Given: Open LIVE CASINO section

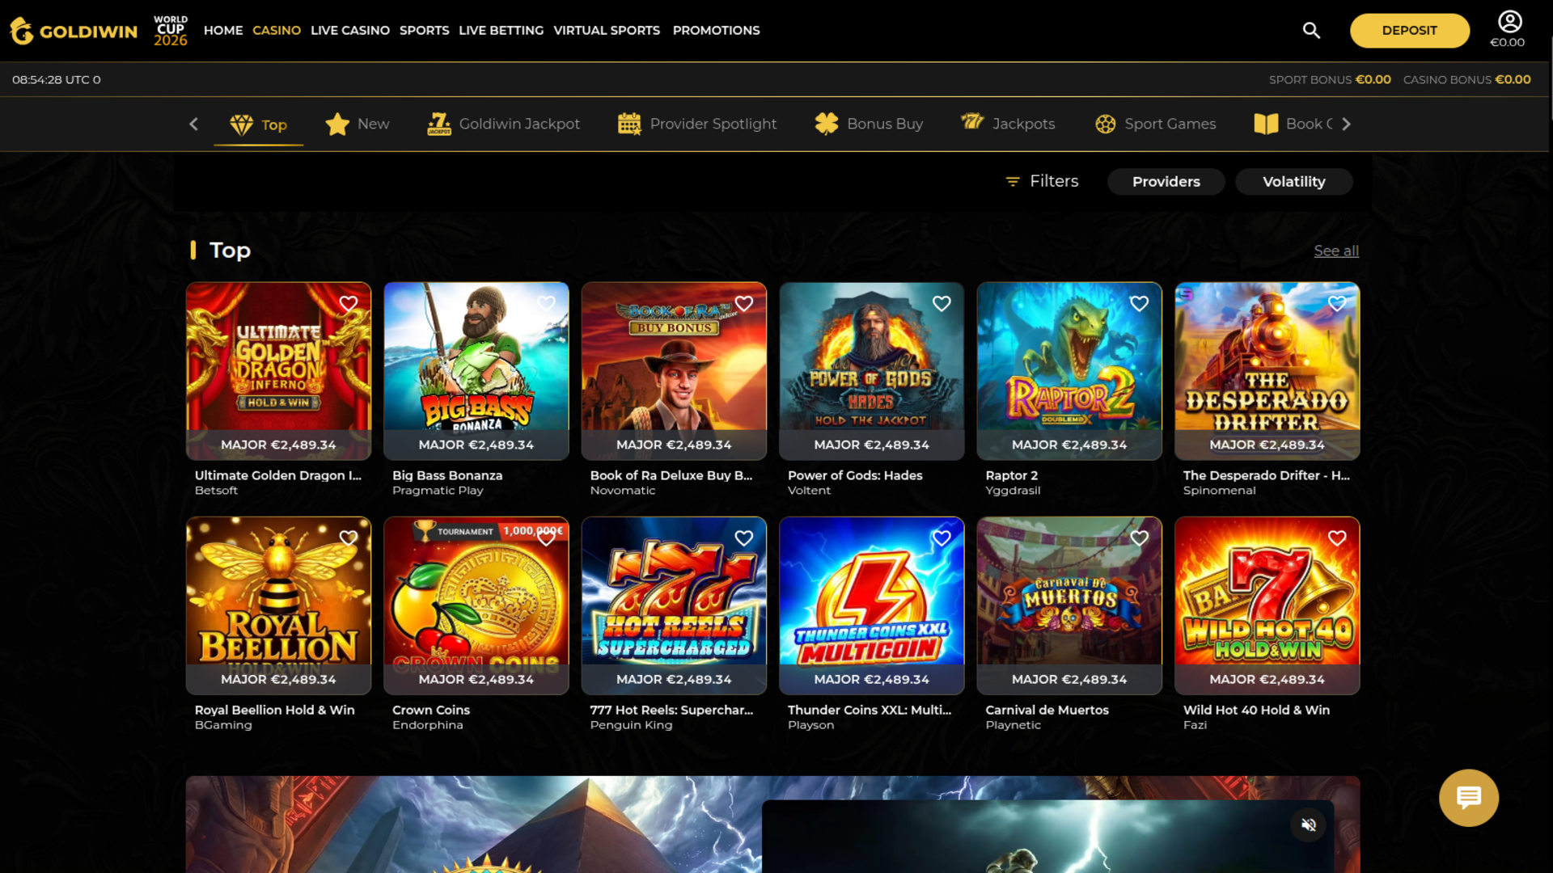Looking at the screenshot, I should coord(350,30).
